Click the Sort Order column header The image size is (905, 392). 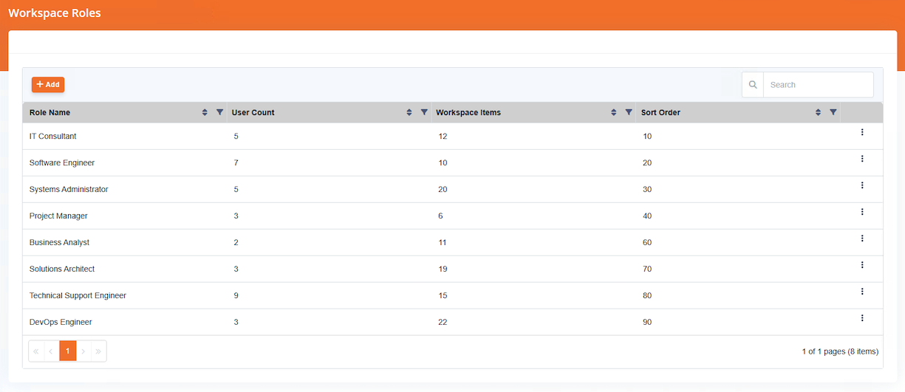[660, 112]
